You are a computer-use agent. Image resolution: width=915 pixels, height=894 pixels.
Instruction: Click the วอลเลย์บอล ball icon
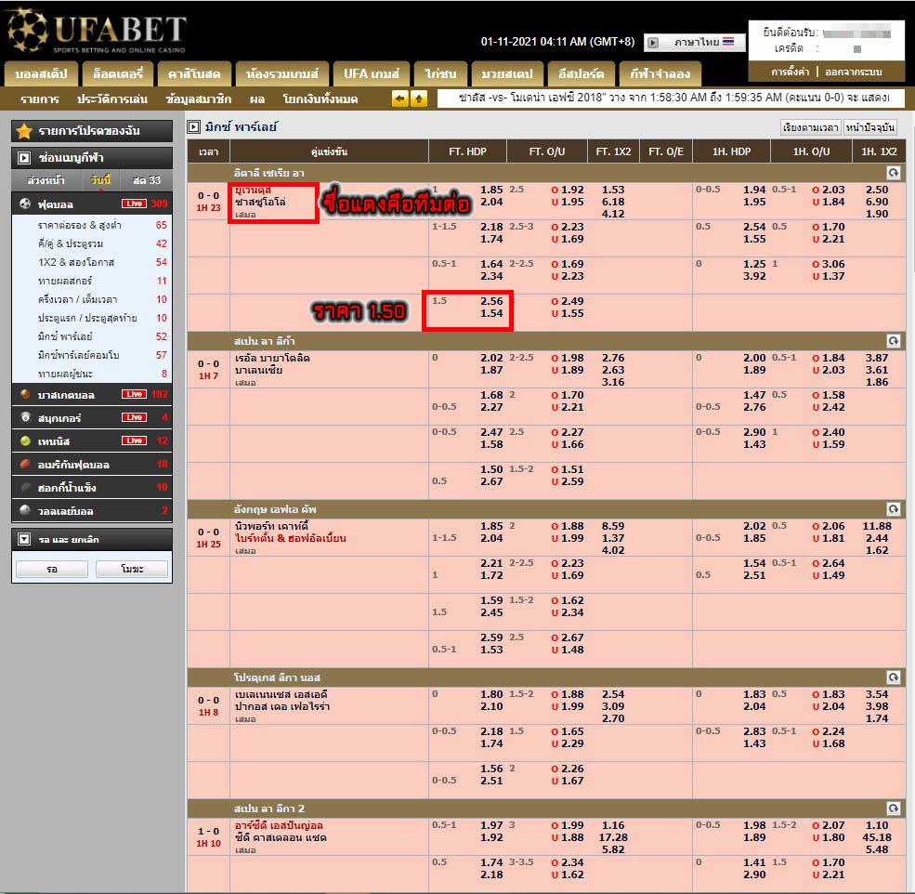tap(25, 510)
